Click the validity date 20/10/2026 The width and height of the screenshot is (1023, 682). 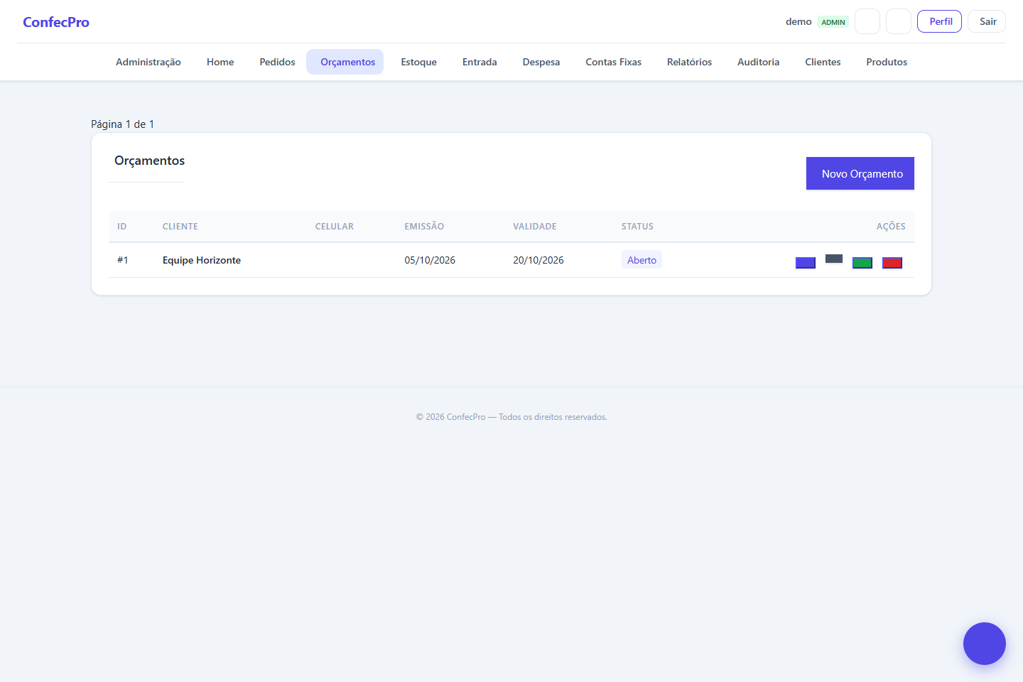pos(538,260)
